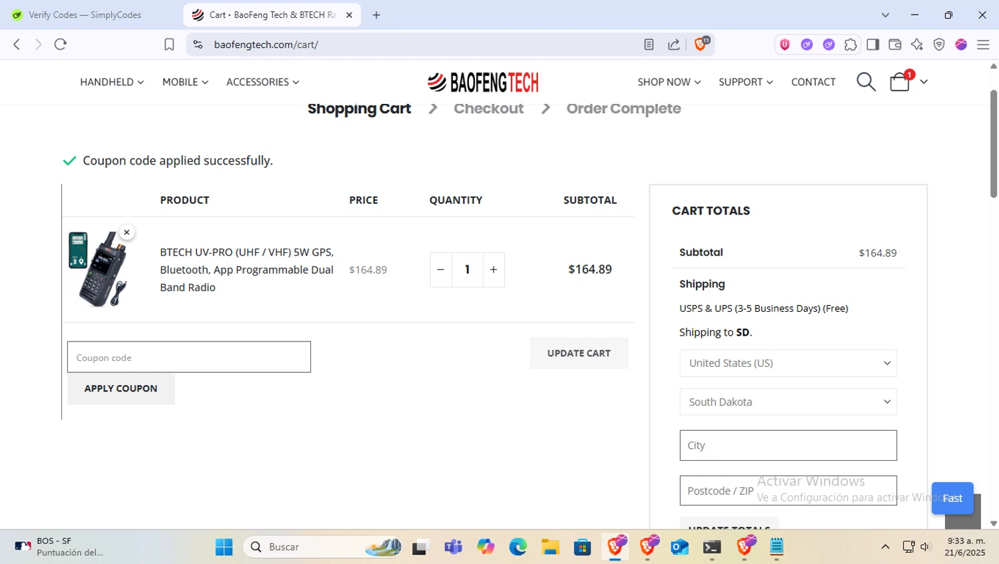Screen dimensions: 999x564
Task: Click the address bar URL
Action: pyautogui.click(x=266, y=45)
